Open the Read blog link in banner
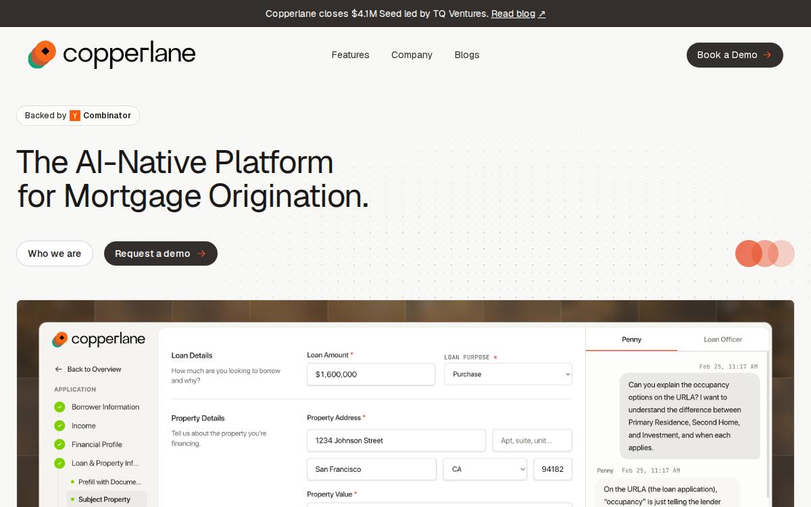Screen dimensions: 811x507 (518, 14)
